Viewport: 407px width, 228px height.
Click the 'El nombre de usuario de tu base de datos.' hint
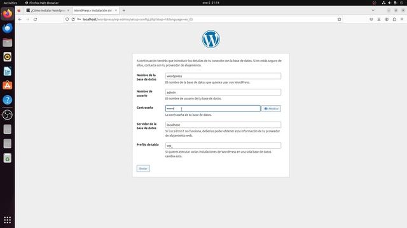193,99
